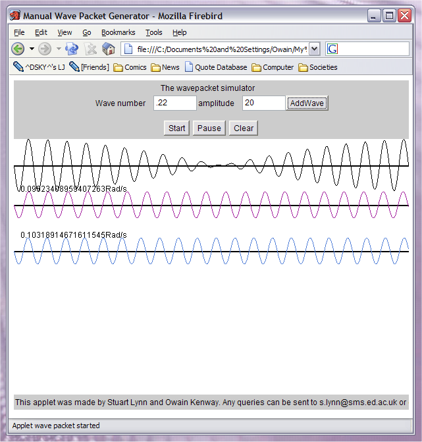The height and width of the screenshot is (442, 422).
Task: Open the Comics bookmark folder
Action: (130, 67)
